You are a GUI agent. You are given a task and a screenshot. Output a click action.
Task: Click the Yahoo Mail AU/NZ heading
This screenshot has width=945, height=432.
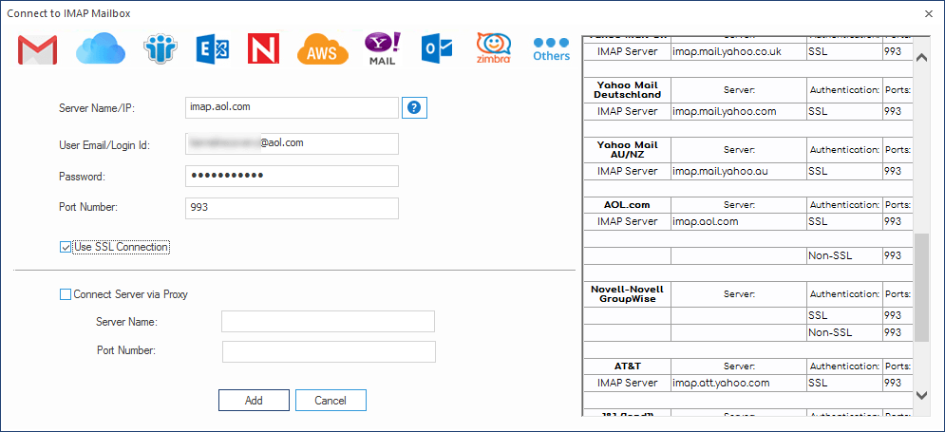[x=627, y=149]
